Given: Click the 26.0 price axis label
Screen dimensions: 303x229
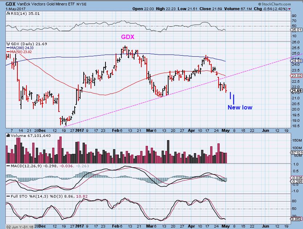Looking at the screenshot, I should pos(296,42).
